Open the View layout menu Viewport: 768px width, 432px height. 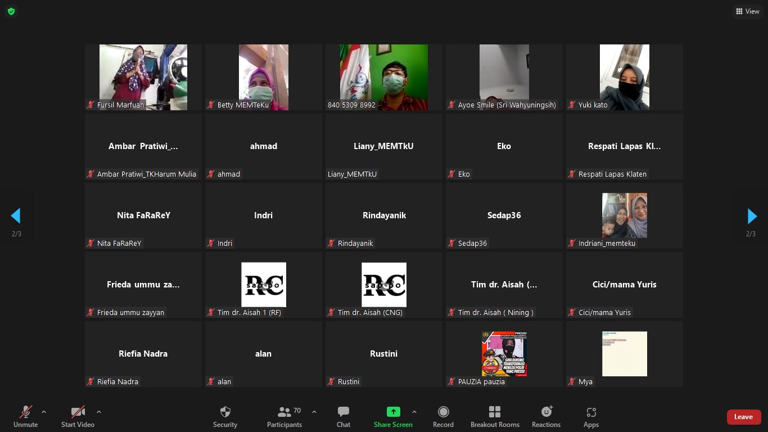tap(747, 11)
